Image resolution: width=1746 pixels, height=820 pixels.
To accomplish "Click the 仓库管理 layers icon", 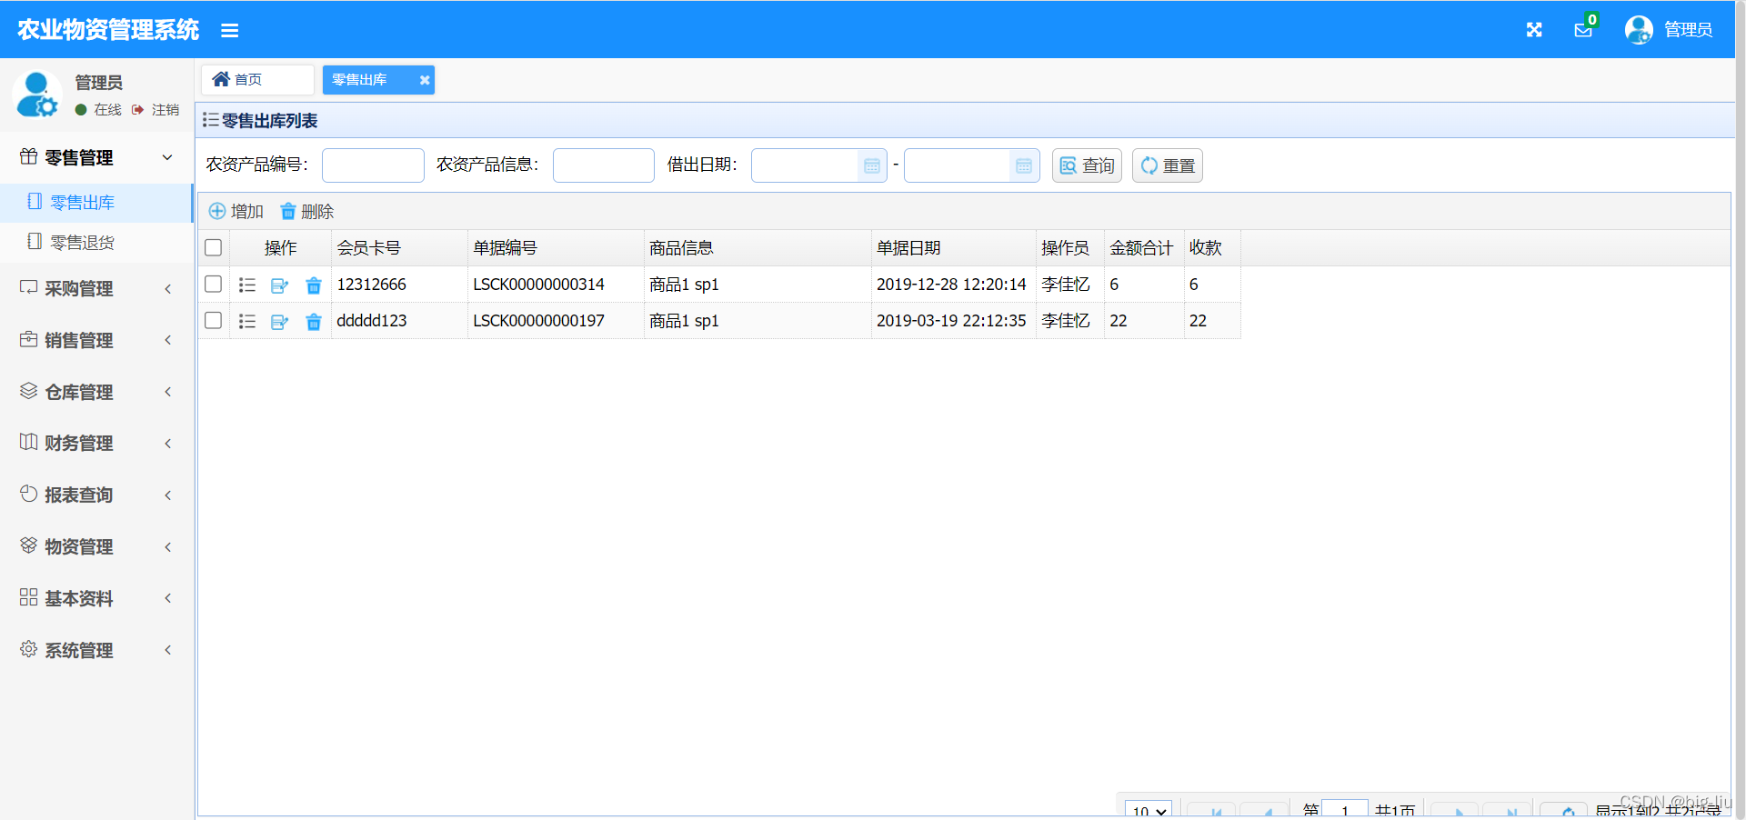I will (29, 391).
